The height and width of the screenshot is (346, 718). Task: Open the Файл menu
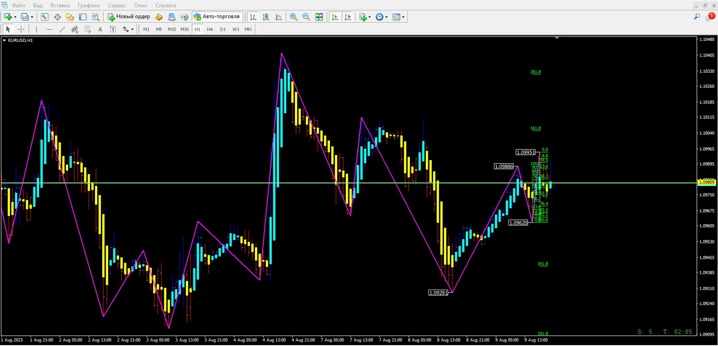tap(18, 5)
